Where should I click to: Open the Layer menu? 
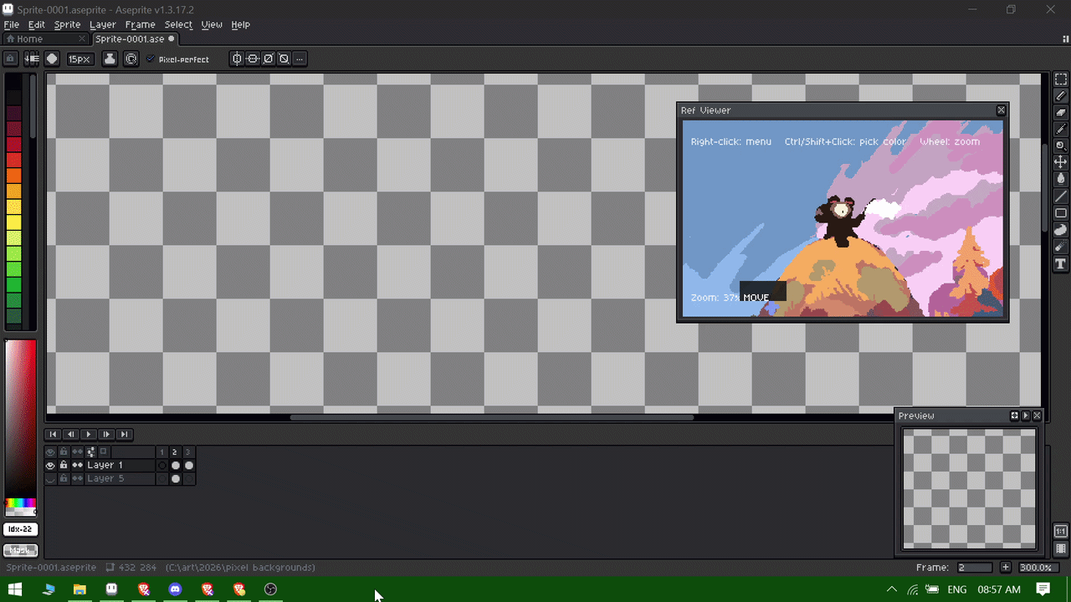pos(102,25)
